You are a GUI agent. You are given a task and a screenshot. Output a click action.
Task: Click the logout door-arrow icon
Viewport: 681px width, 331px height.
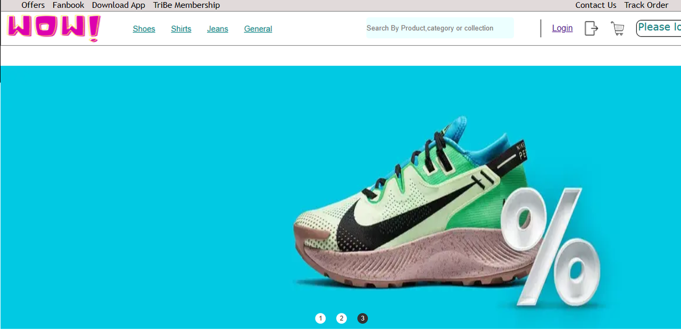point(591,28)
